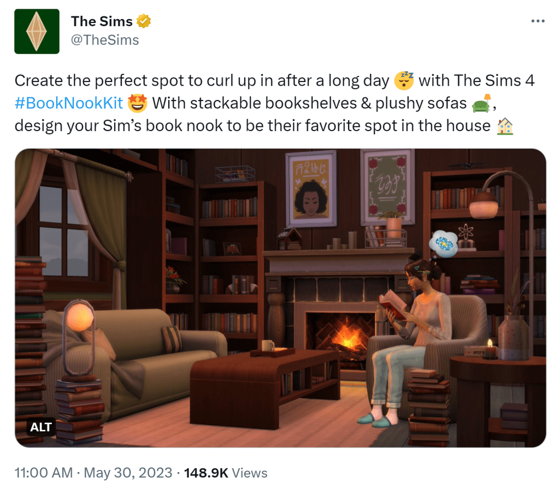Open the Book Nook Kit image
The height and width of the screenshot is (494, 559).
(x=280, y=298)
